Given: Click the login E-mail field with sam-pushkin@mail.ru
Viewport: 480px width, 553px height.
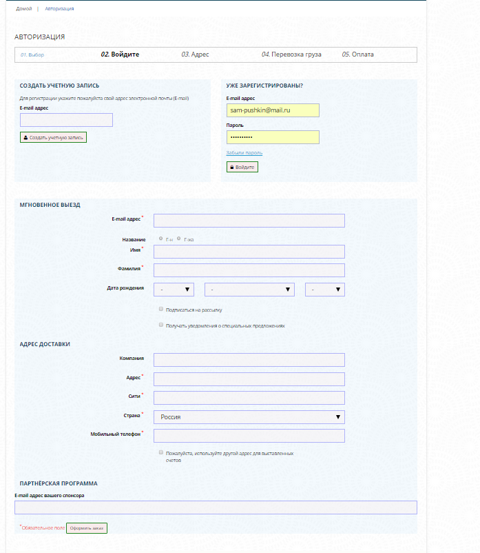Looking at the screenshot, I should pyautogui.click(x=273, y=110).
